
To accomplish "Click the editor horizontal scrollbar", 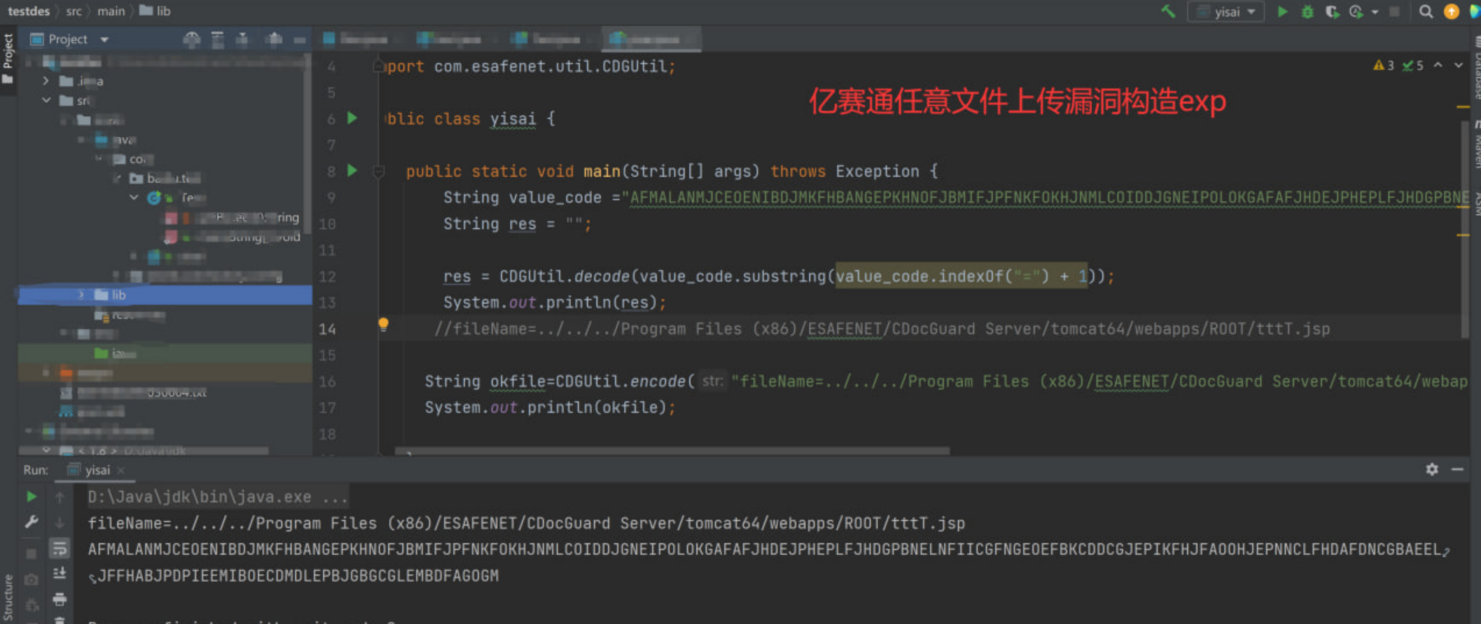I will (x=672, y=451).
